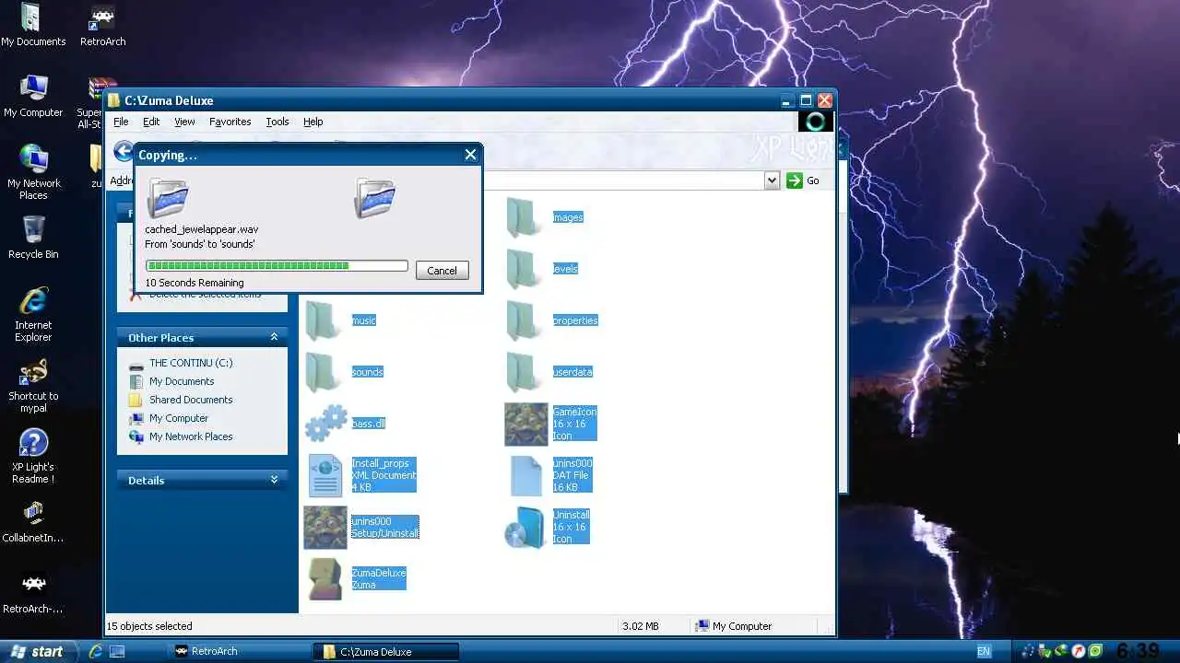
Task: Click My Network Places desktop icon
Action: [33, 172]
